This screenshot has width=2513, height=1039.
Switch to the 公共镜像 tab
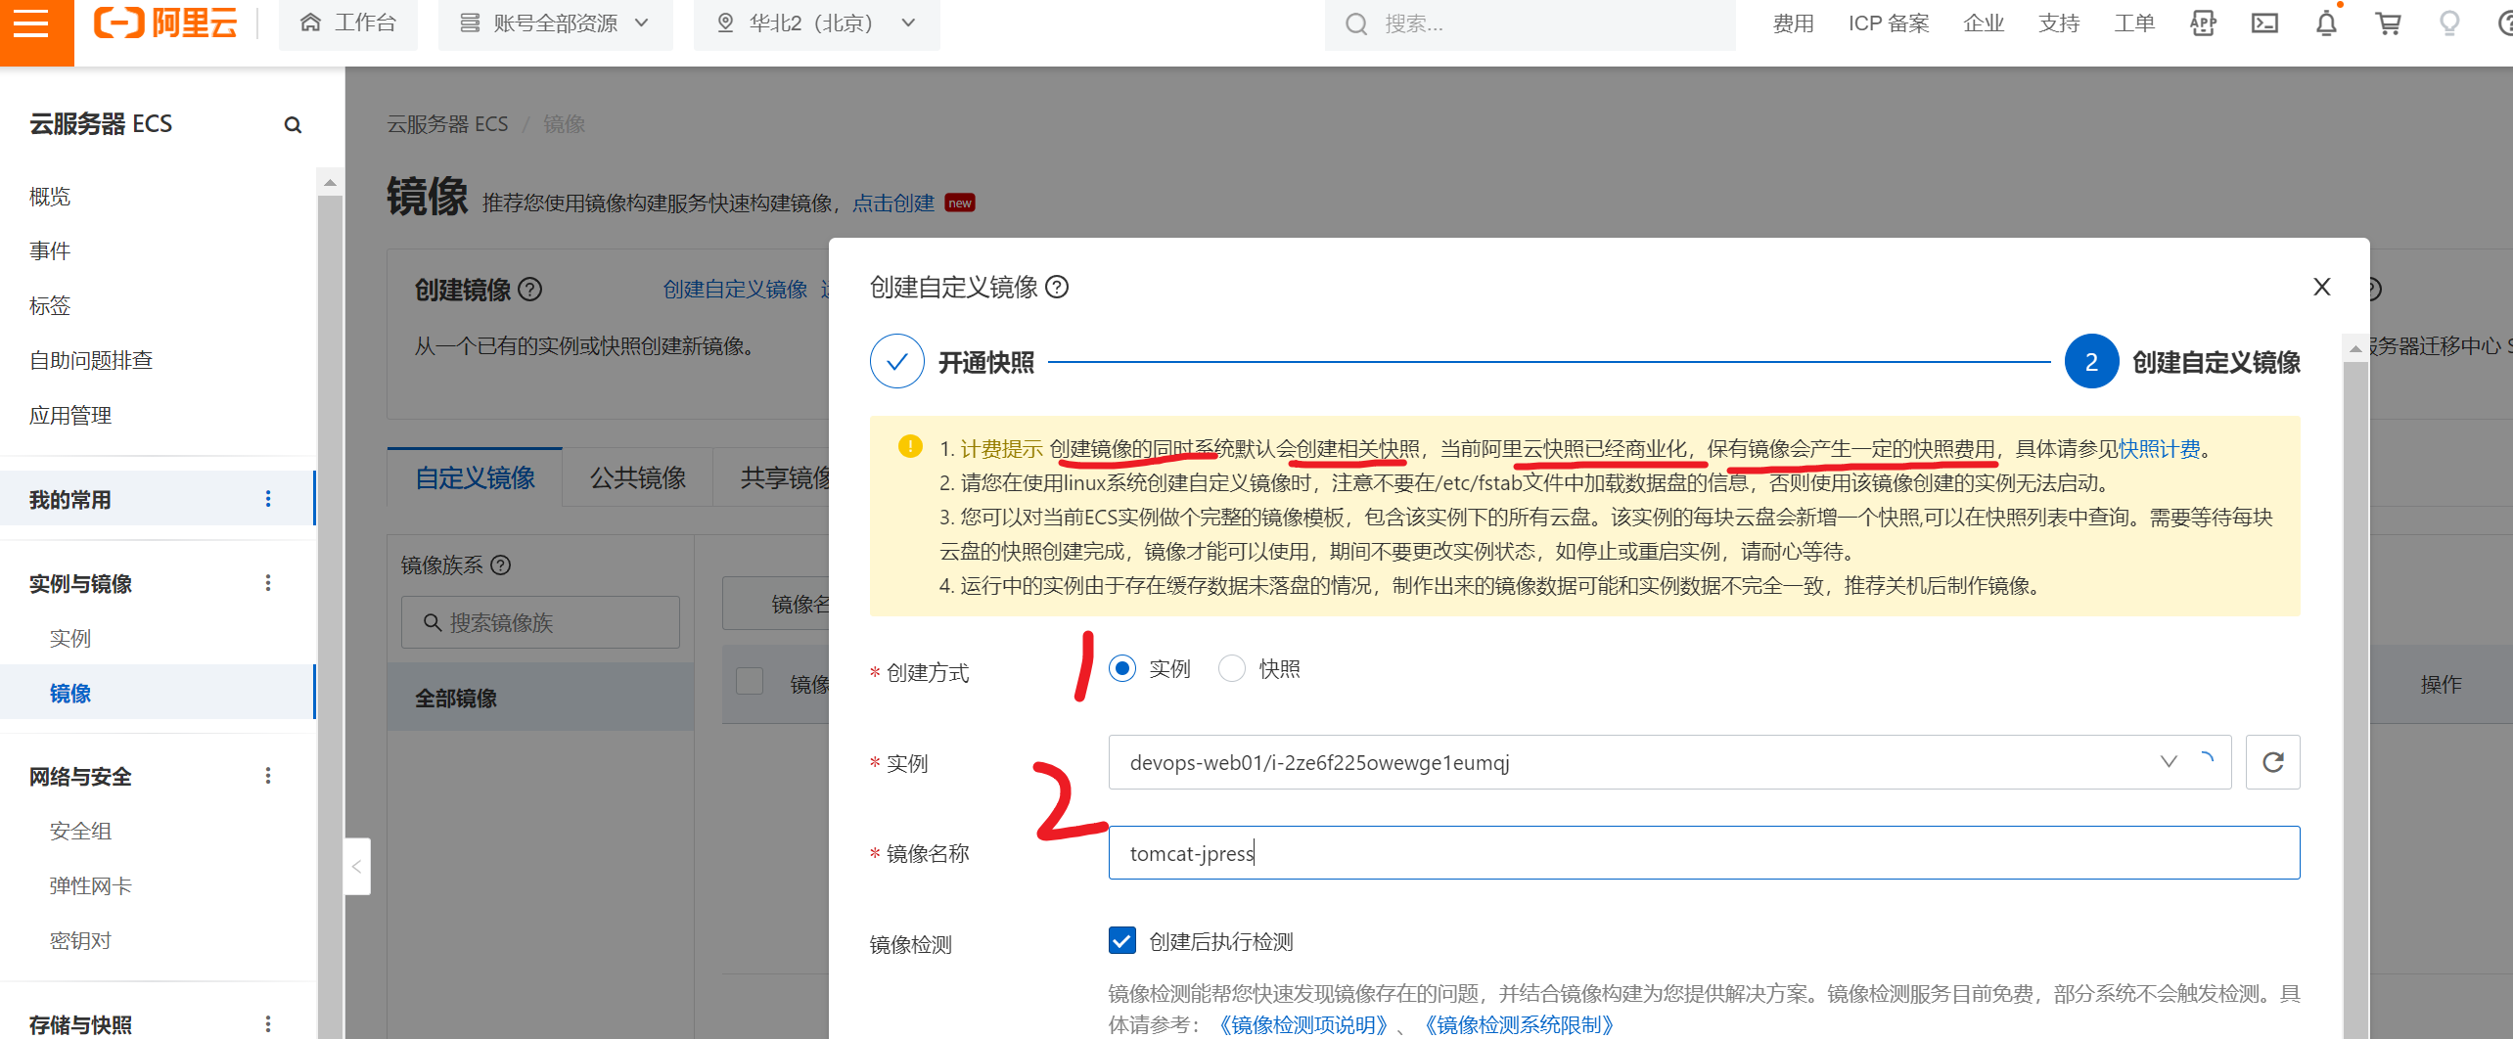pos(637,477)
